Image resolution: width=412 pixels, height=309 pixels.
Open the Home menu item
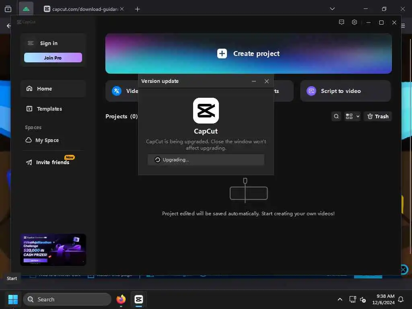pos(53,89)
